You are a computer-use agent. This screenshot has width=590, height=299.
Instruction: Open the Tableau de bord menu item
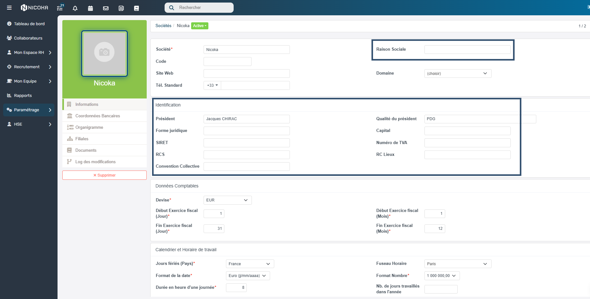click(29, 24)
